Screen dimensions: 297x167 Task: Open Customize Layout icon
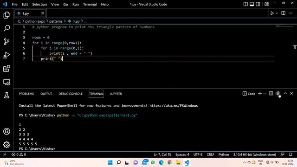pyautogui.click(x=266, y=4)
